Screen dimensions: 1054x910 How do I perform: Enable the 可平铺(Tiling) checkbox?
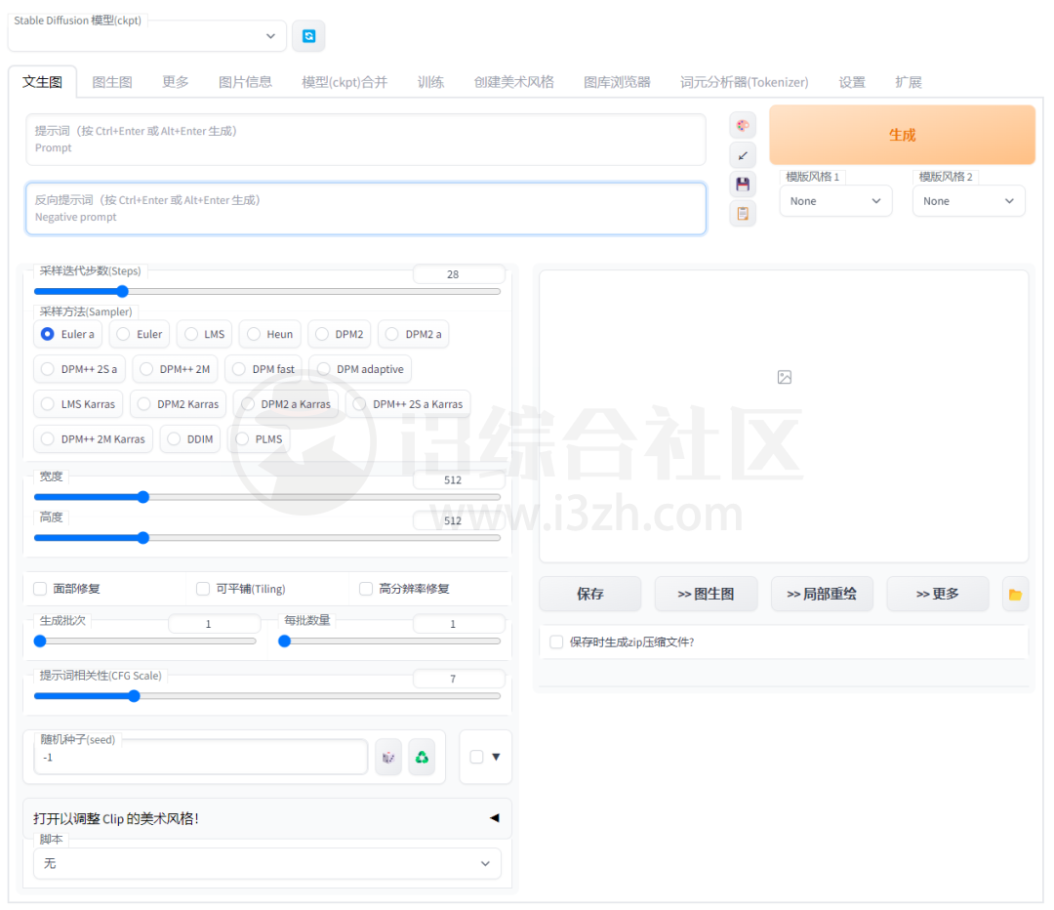203,589
